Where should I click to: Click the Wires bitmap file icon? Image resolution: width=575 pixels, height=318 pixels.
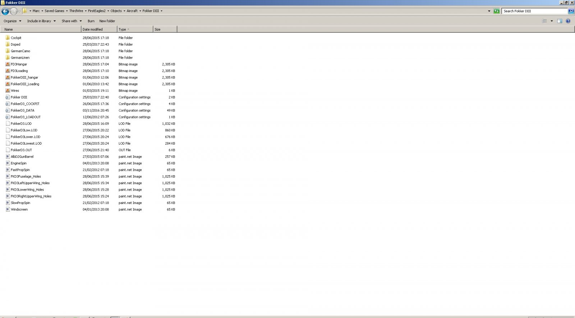pos(8,91)
